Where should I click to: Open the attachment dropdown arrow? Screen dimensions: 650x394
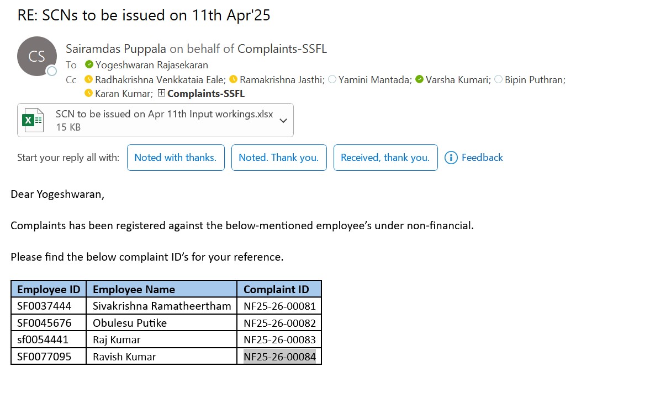283,120
